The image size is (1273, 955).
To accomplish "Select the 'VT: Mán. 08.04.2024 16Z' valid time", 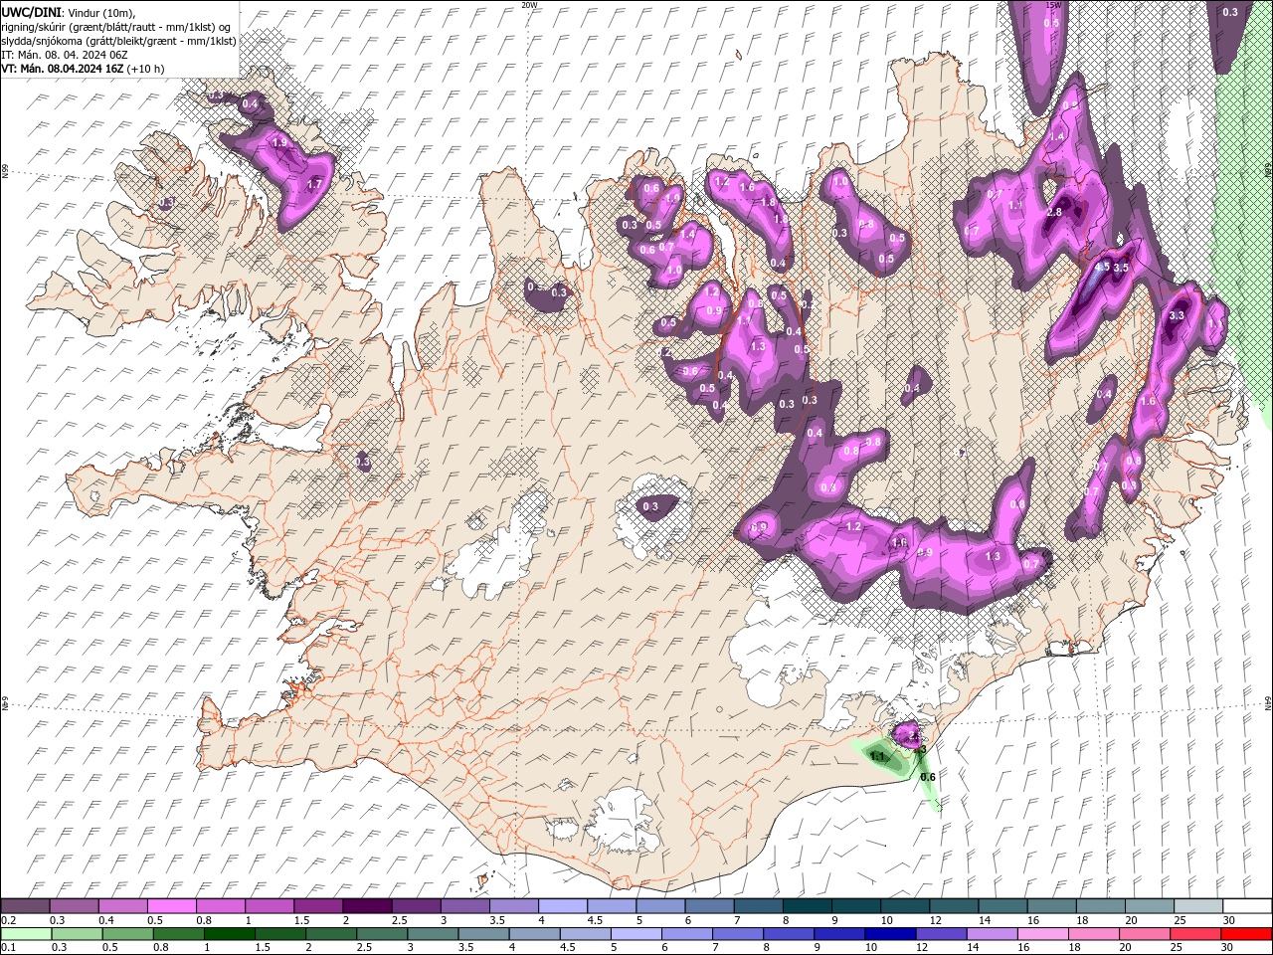I will click(63, 69).
